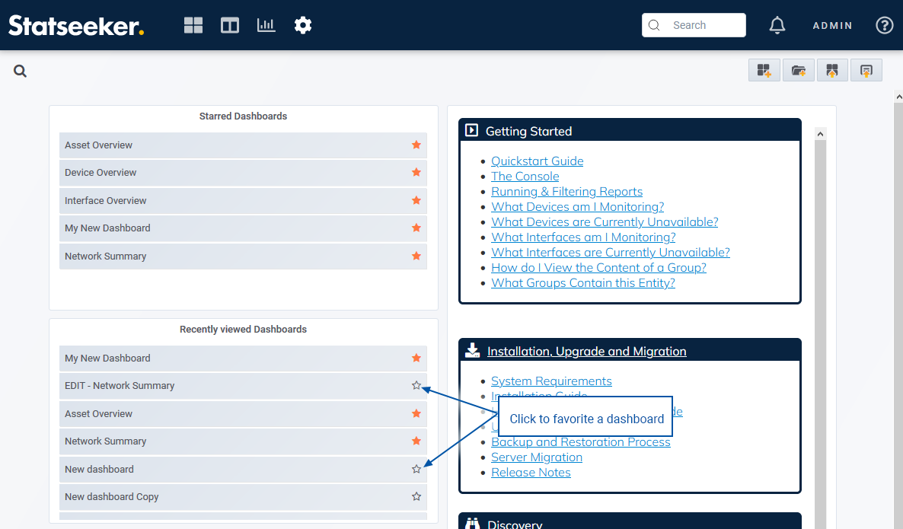This screenshot has height=529, width=903.
Task: Open the ADMIN user menu
Action: [832, 25]
